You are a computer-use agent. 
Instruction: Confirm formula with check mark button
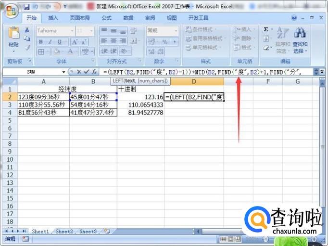pyautogui.click(x=87, y=72)
